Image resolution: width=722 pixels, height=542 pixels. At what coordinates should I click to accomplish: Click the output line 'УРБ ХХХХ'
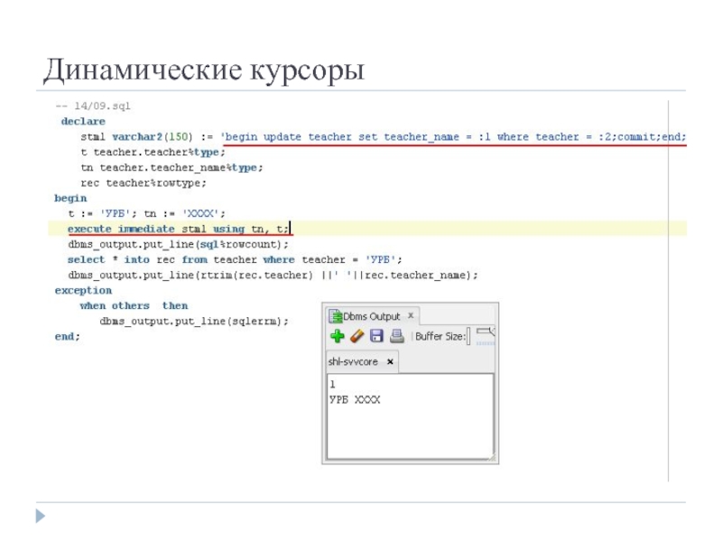pos(356,398)
